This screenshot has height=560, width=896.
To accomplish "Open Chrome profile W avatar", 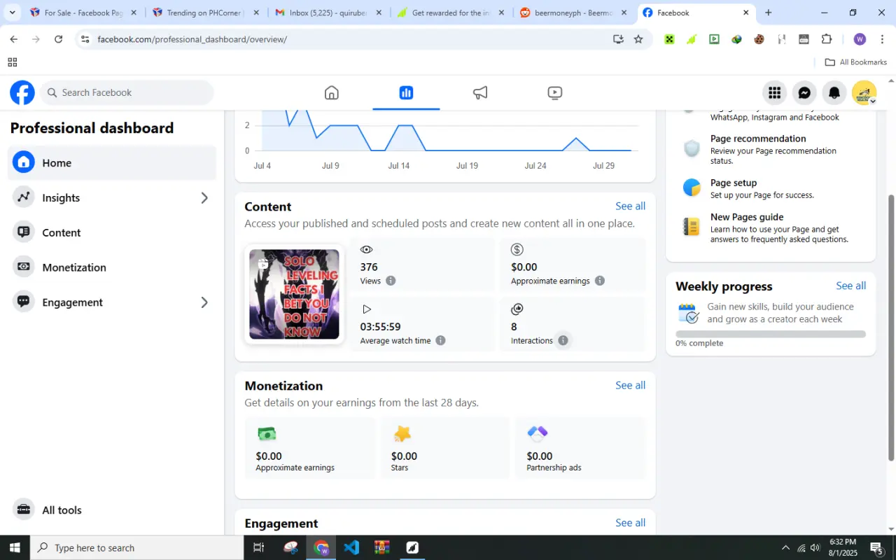I will (860, 39).
